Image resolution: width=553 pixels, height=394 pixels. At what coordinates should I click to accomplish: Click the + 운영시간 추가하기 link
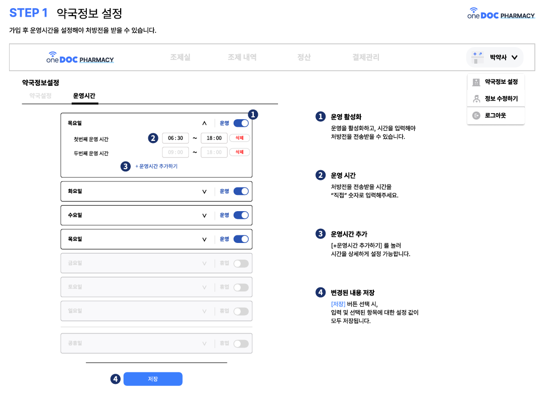tap(156, 166)
